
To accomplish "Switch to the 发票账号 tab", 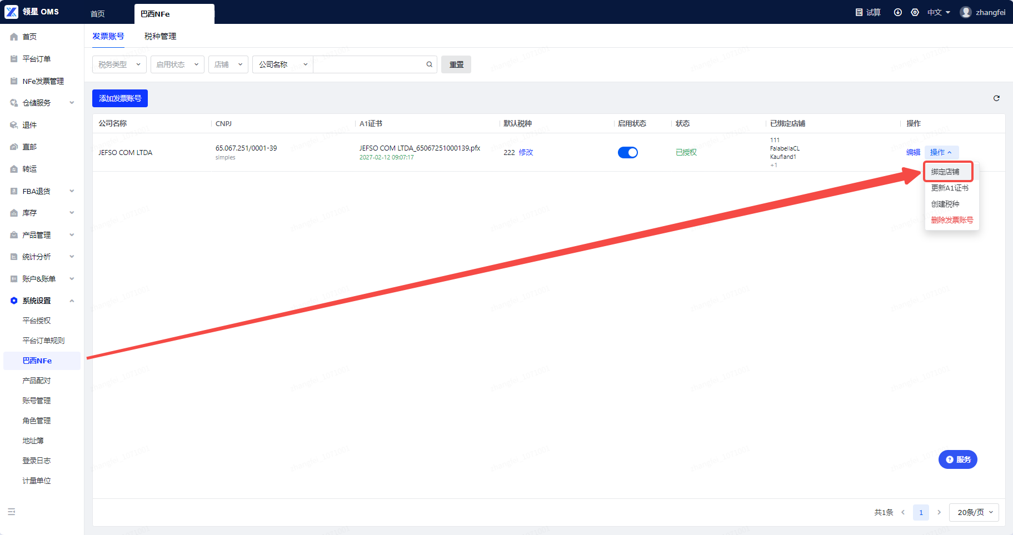I will pyautogui.click(x=108, y=36).
